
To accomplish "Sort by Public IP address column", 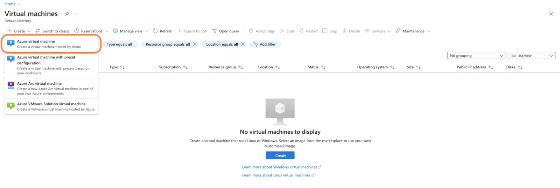I will [x=475, y=67].
